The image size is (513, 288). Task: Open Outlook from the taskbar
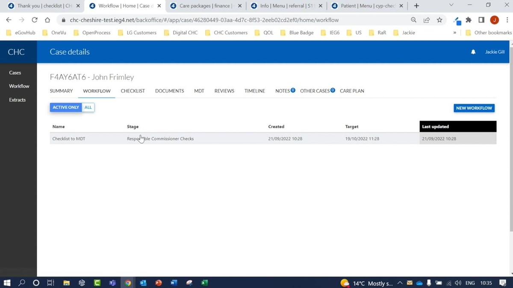[143, 282]
